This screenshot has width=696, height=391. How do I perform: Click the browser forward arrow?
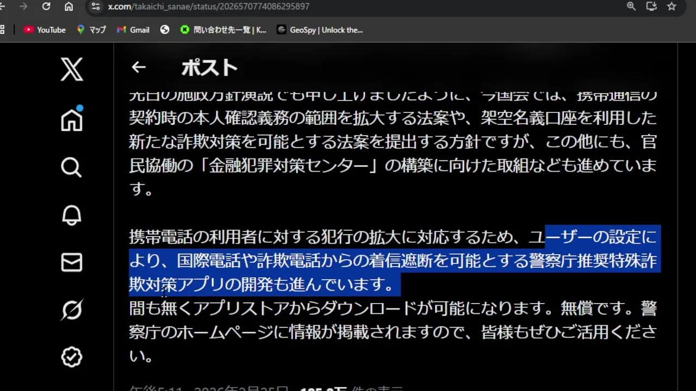point(23,7)
